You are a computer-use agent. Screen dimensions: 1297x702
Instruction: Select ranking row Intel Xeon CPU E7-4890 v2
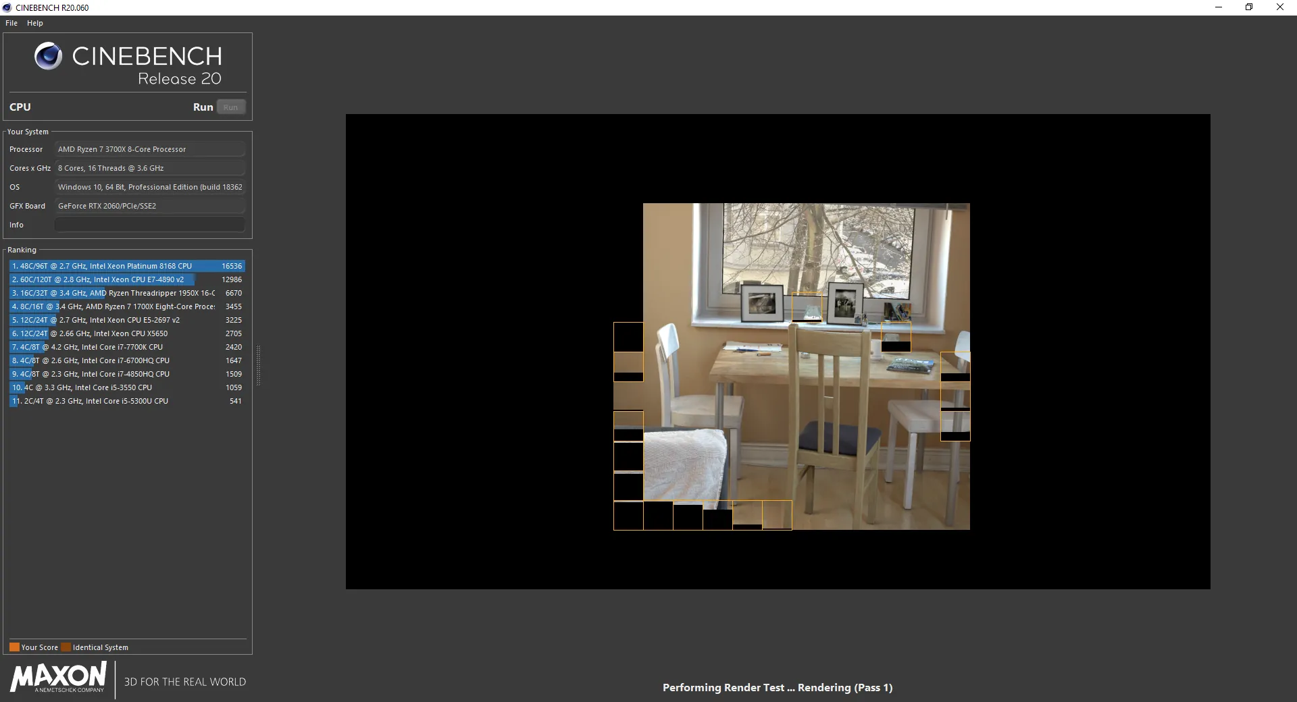point(127,279)
